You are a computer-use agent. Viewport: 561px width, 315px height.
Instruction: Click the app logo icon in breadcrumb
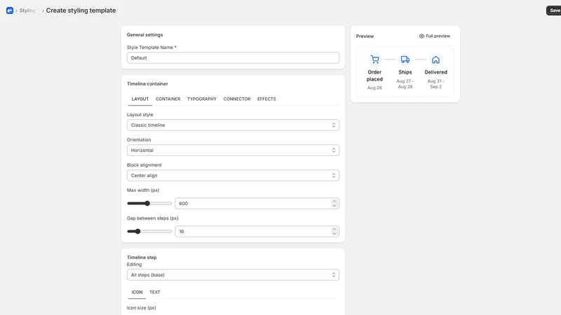click(10, 10)
